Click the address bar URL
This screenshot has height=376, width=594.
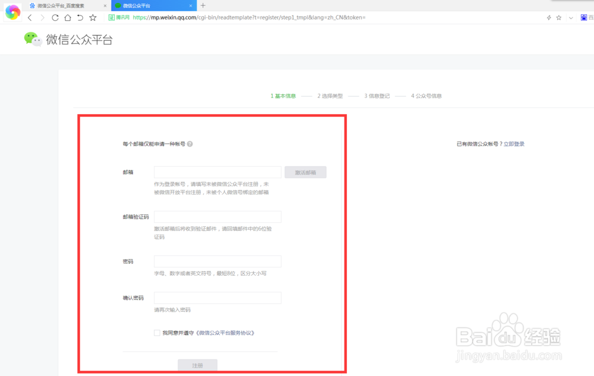coord(249,17)
